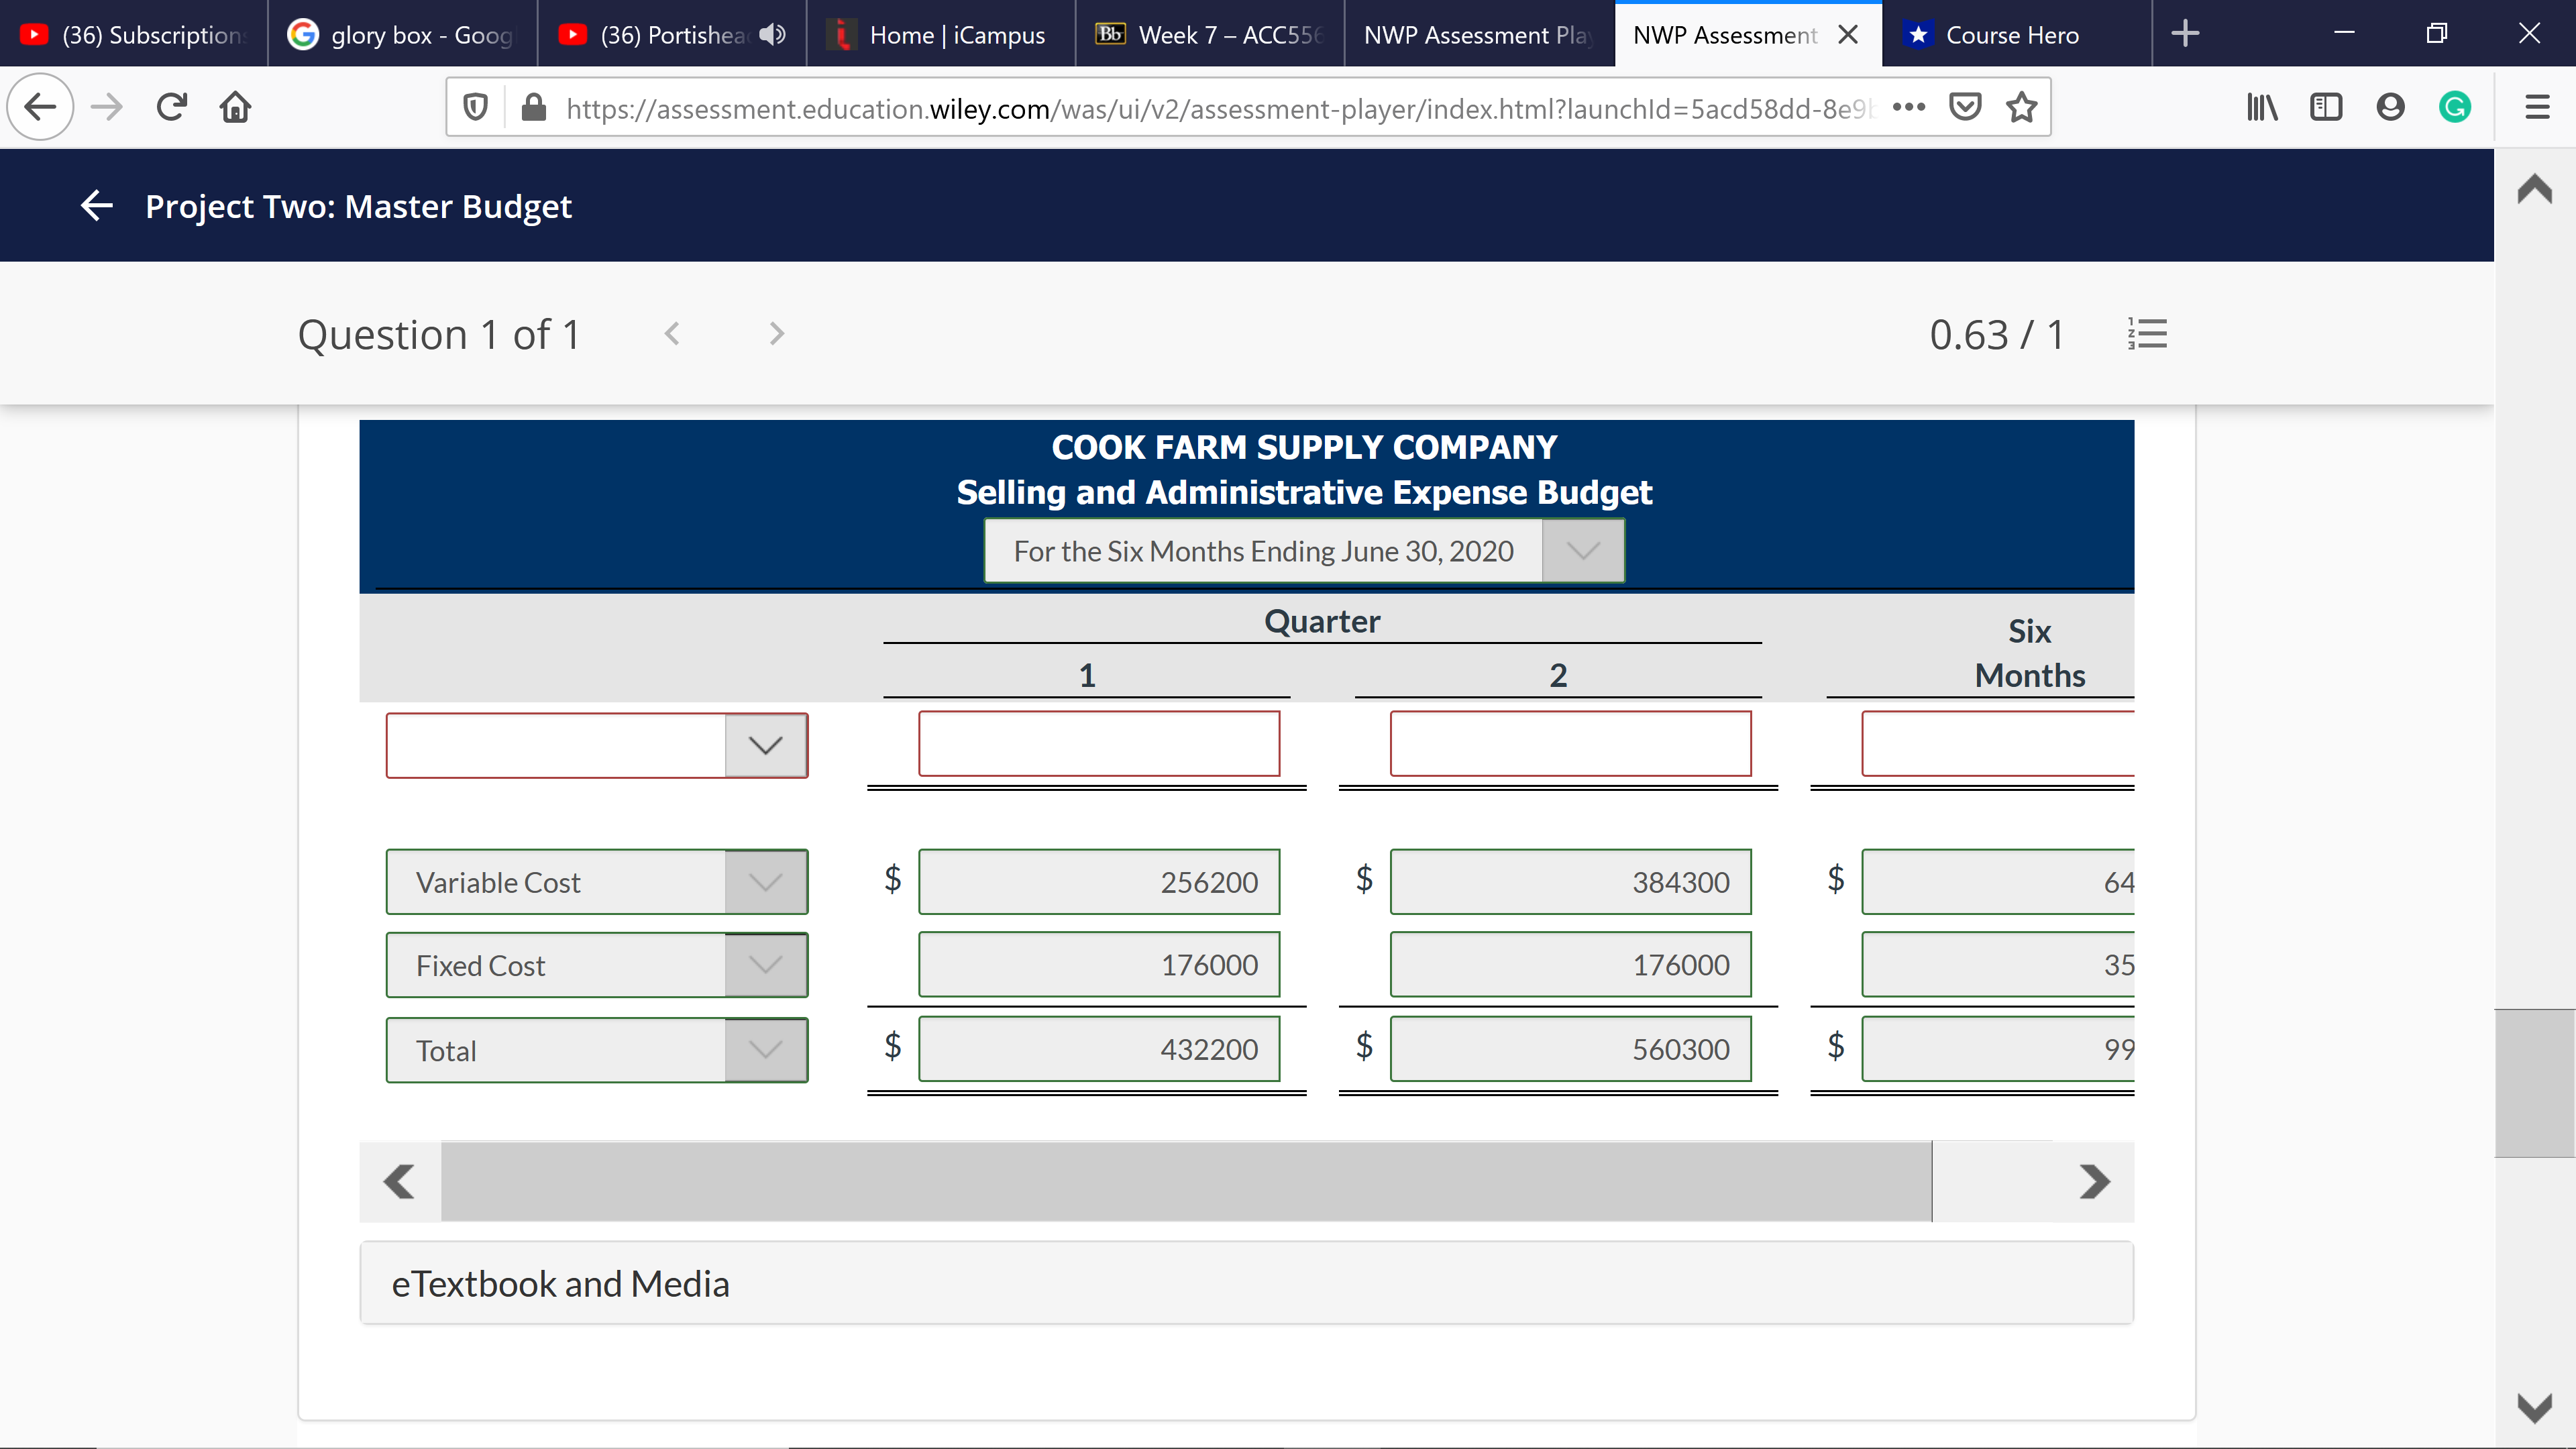Open the question list icon near score
This screenshot has width=2576, height=1449.
pos(2147,334)
